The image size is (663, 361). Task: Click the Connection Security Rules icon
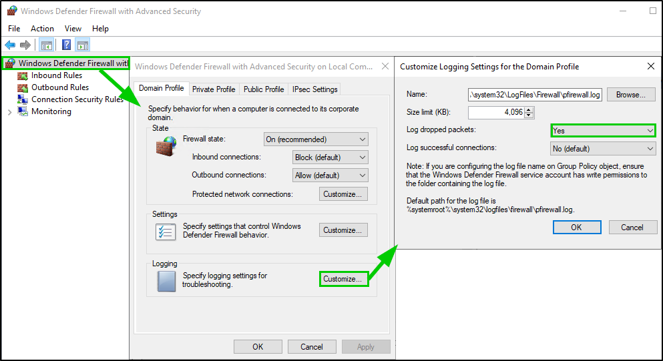point(23,99)
